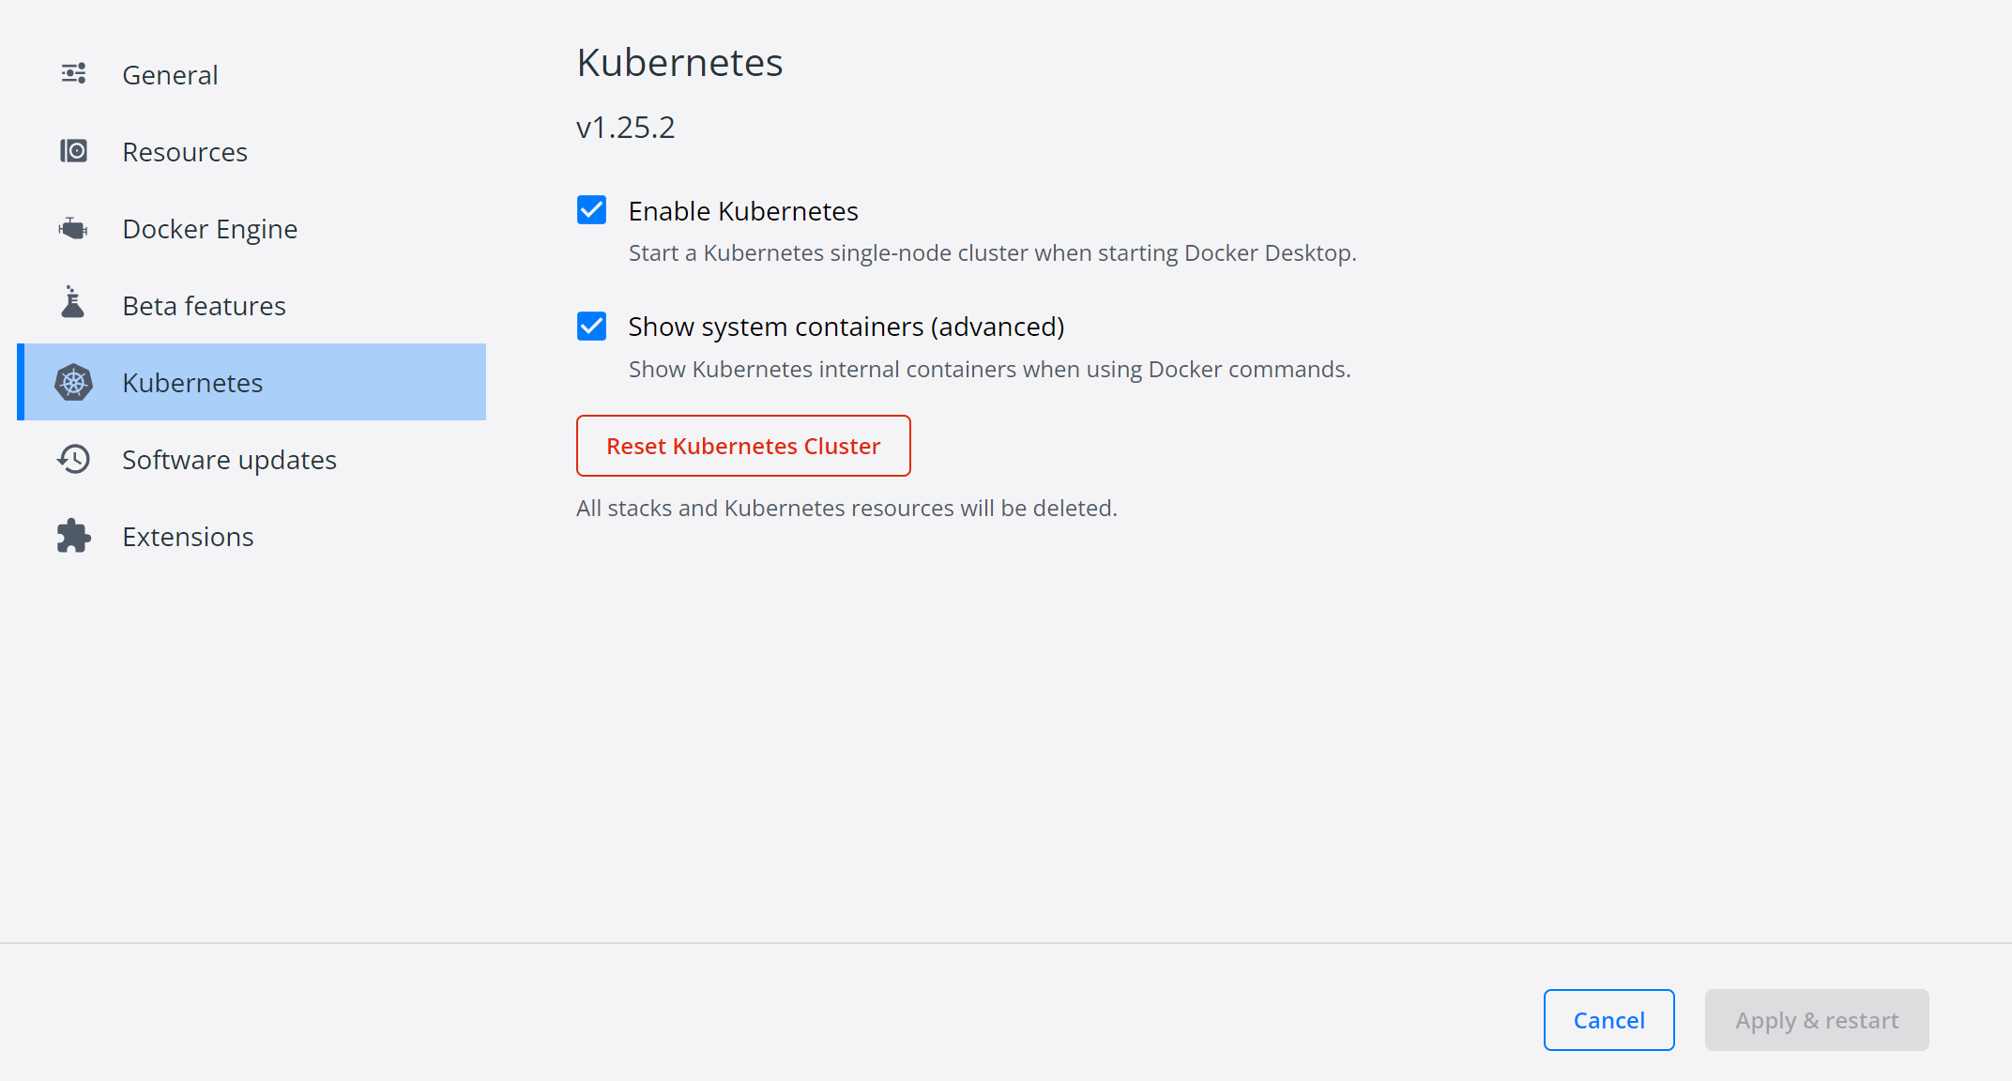Click the Enable Kubernetes label text
2012x1081 pixels.
click(x=743, y=211)
